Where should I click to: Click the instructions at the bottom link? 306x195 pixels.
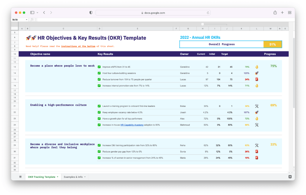coord(78,46)
